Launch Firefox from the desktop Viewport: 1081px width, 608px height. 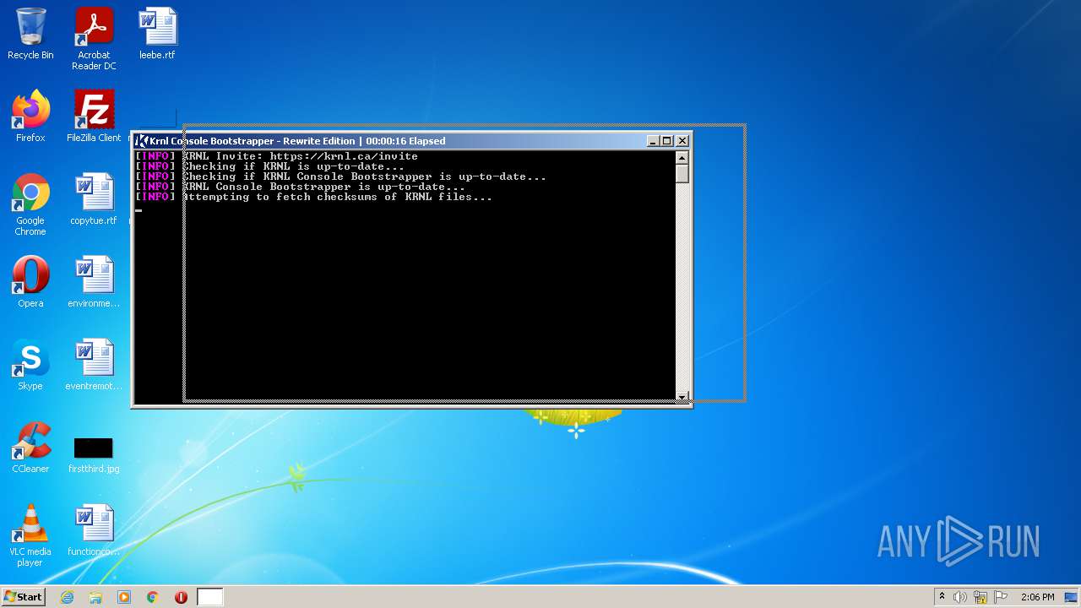tap(30, 117)
